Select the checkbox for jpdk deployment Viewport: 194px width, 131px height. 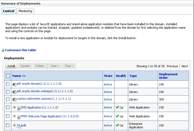8,125
